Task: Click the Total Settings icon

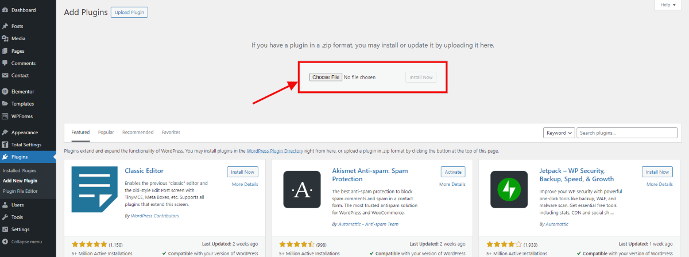Action: pyautogui.click(x=5, y=145)
